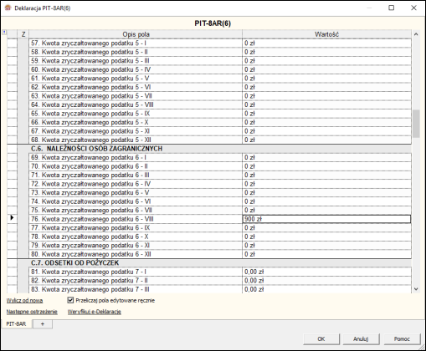Screen dimensions: 426x351
Task: Close the Deklaracja PIT-8AR(6) window
Action: [413, 8]
